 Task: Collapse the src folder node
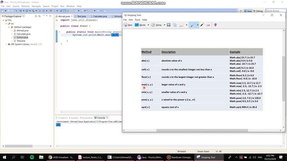tap(6, 24)
